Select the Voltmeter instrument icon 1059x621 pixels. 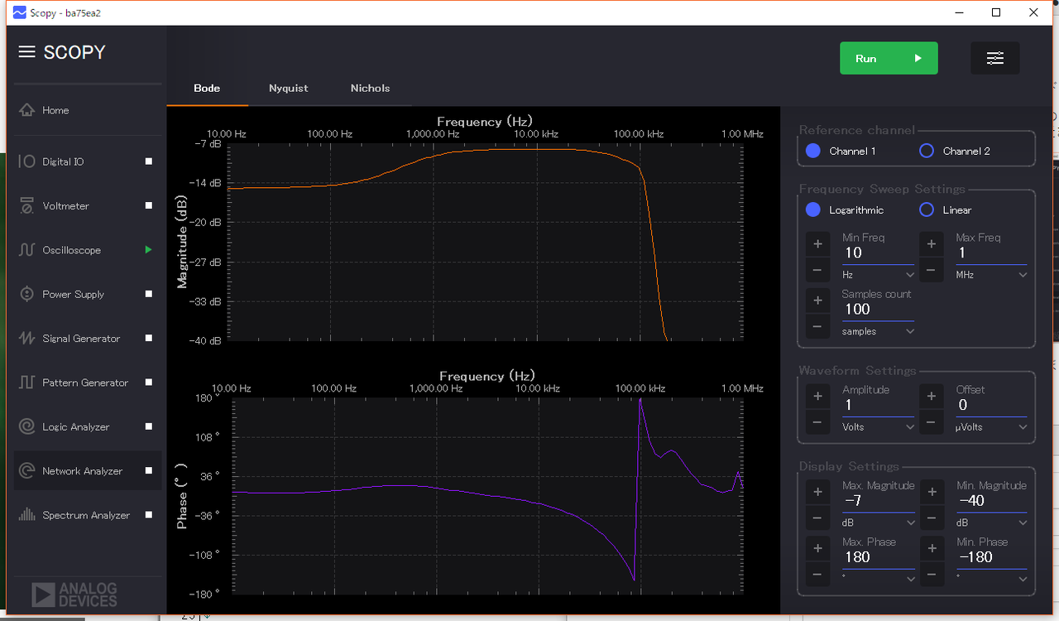tap(26, 206)
